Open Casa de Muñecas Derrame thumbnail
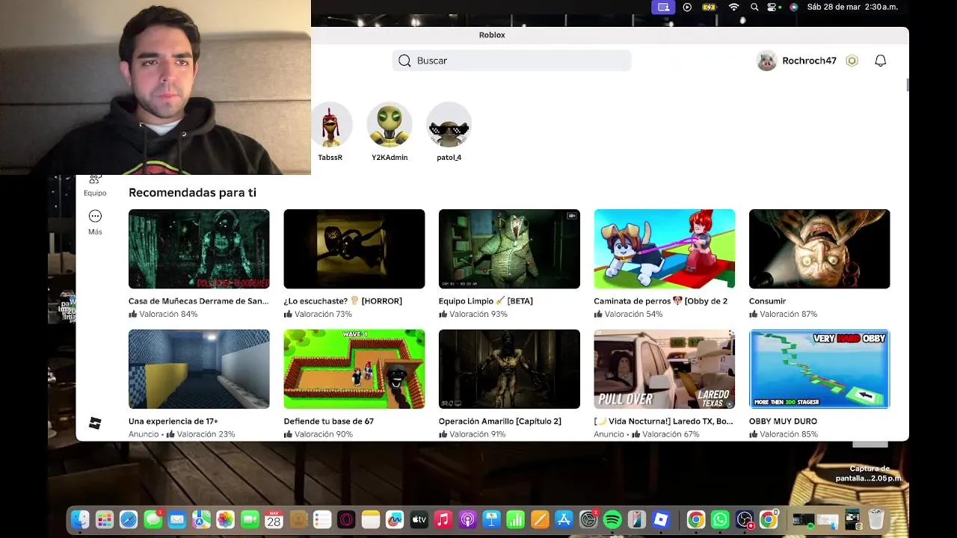 (x=199, y=249)
